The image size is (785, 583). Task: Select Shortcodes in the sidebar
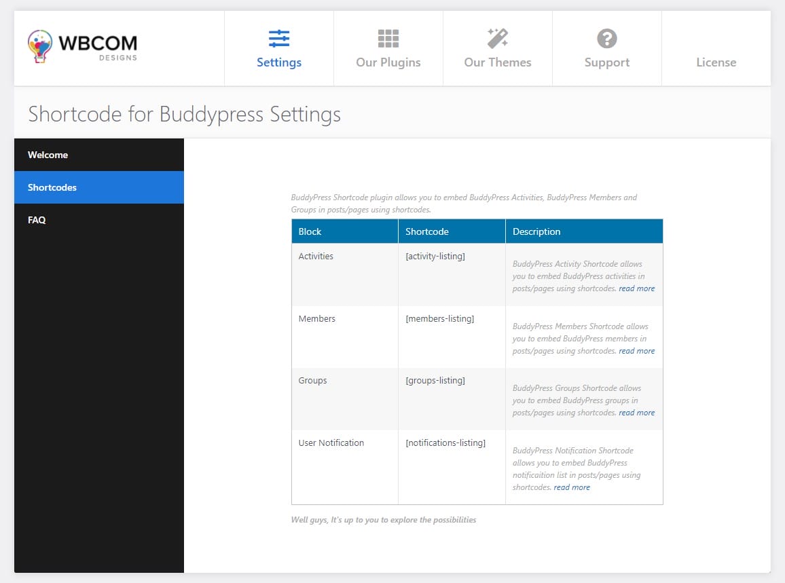pyautogui.click(x=52, y=187)
